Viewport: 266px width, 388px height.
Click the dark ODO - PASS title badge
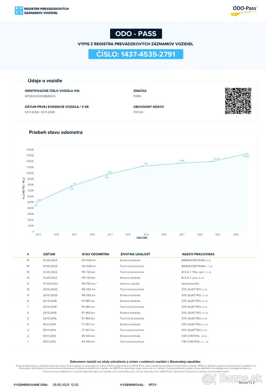click(136, 34)
